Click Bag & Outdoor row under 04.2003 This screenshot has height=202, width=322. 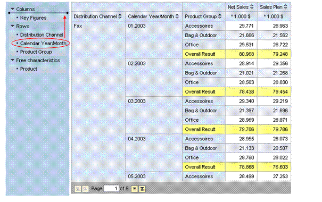point(204,148)
